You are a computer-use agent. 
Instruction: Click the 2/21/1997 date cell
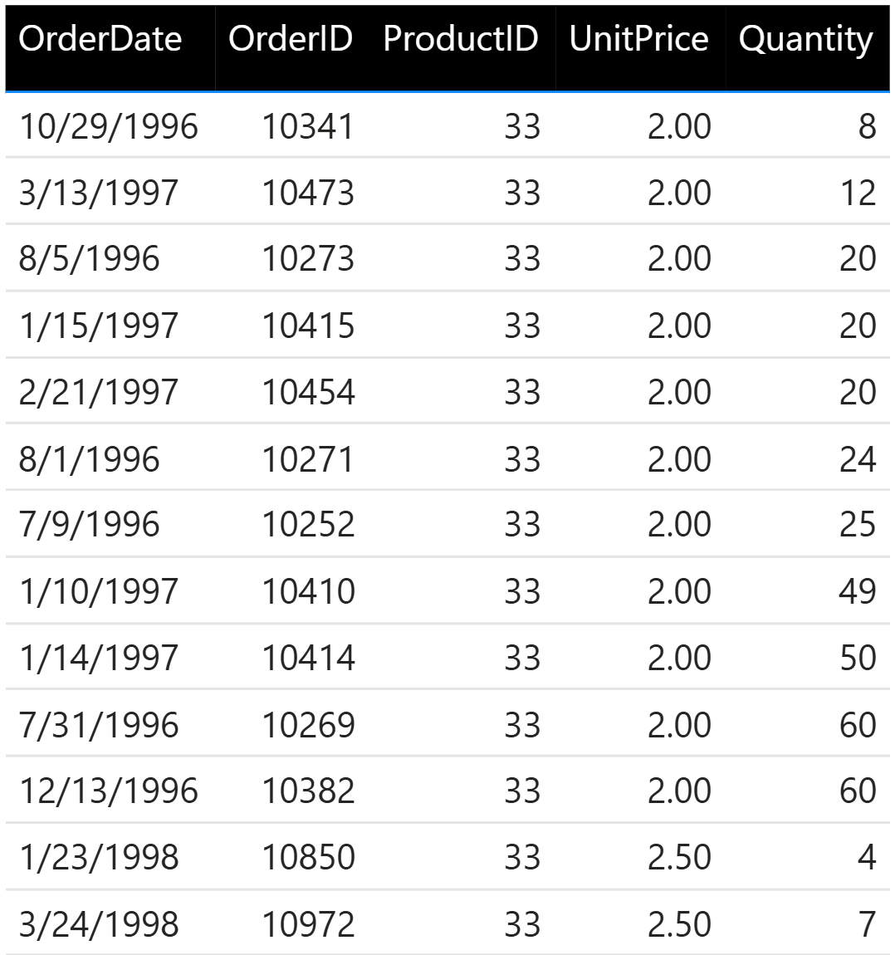pos(99,392)
